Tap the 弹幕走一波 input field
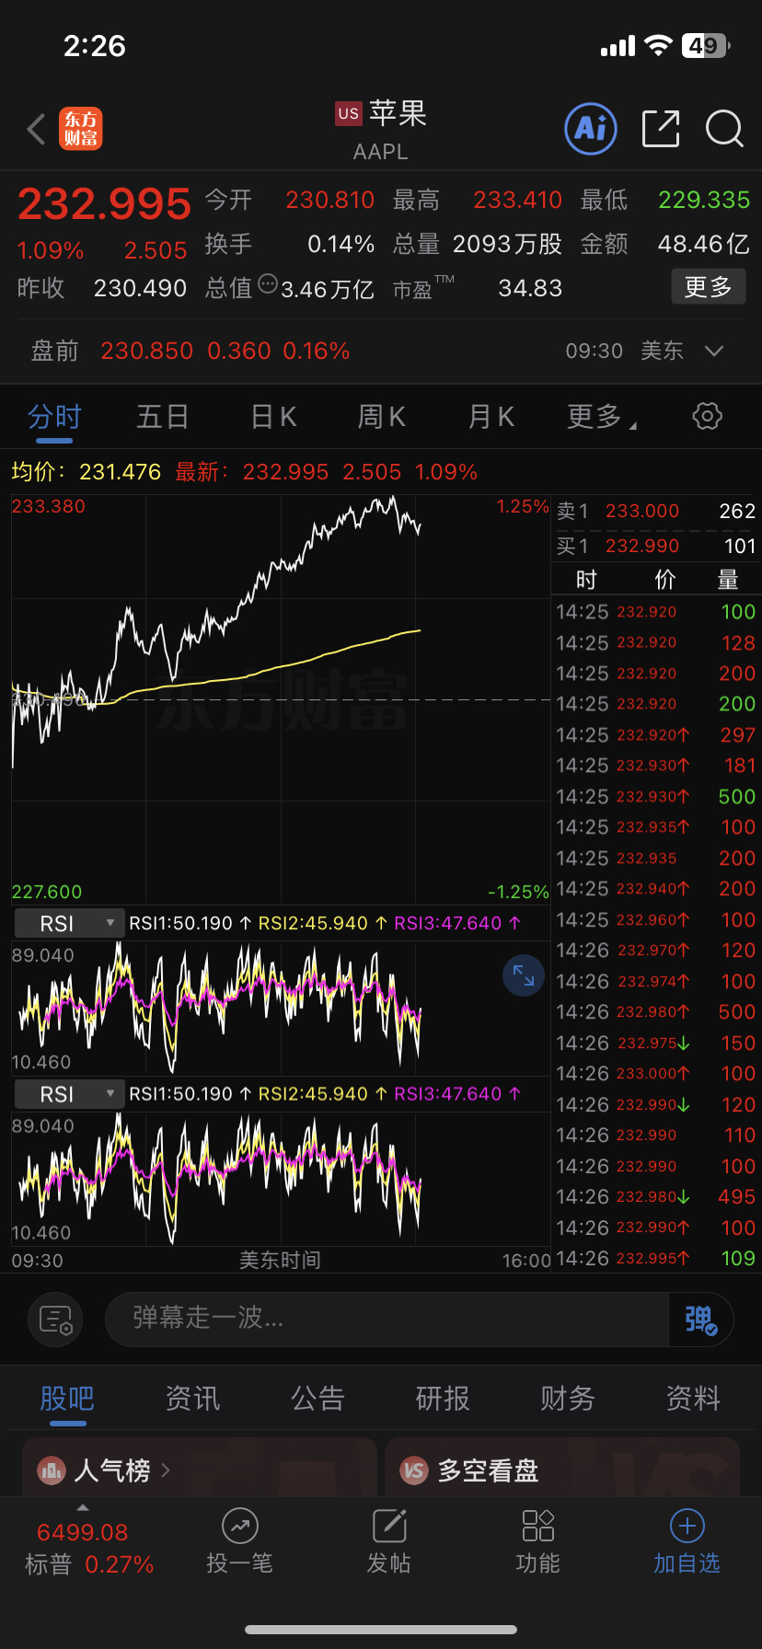 coord(387,1320)
